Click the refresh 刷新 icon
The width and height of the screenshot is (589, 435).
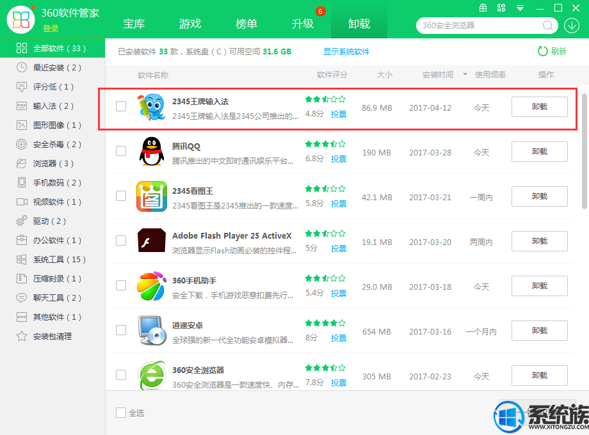coord(543,51)
